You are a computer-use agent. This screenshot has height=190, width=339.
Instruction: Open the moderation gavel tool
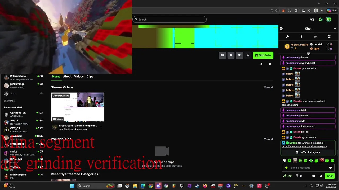[287, 37]
